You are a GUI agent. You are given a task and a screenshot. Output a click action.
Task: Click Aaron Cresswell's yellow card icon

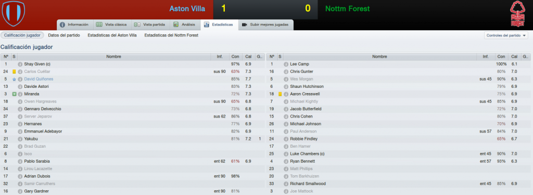pyautogui.click(x=280, y=94)
